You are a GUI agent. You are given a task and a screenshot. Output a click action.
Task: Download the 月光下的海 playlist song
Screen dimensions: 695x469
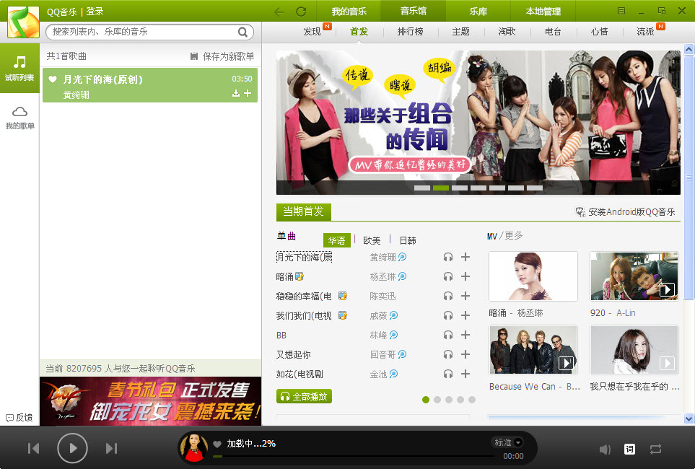coord(236,93)
